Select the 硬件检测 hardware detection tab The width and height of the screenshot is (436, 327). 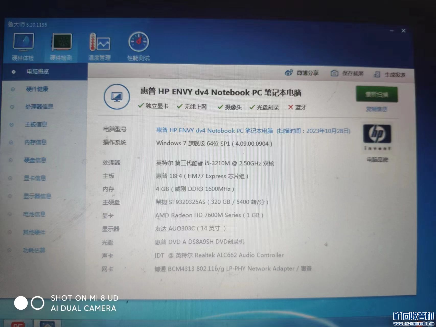[x=61, y=47]
